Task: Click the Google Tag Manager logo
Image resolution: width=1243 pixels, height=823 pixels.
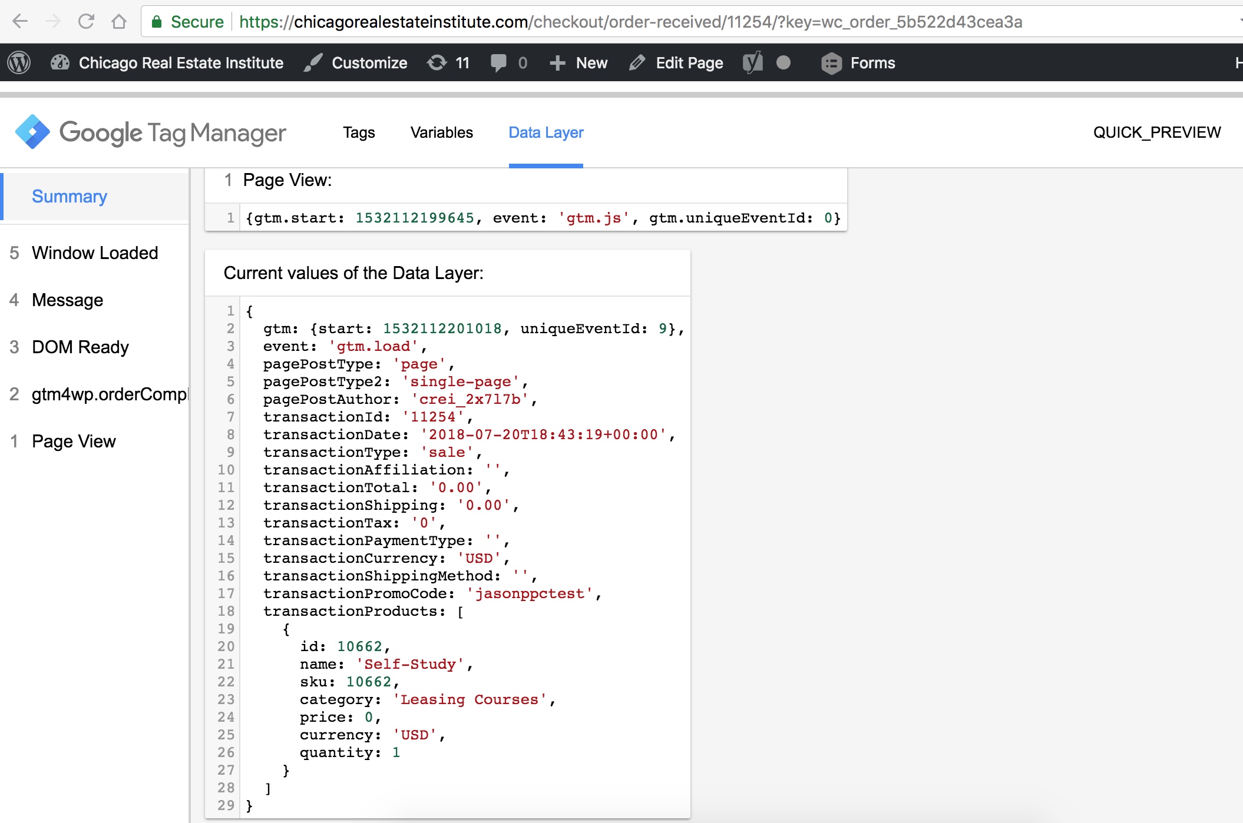Action: tap(34, 131)
